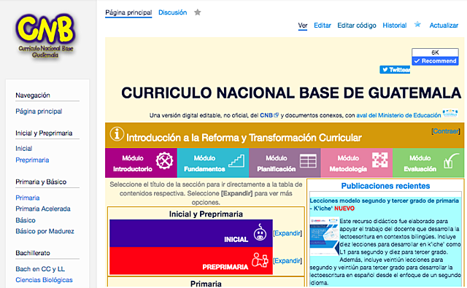The height and width of the screenshot is (288, 467).
Task: Click the Primaria section heading in the table
Action: (206, 284)
